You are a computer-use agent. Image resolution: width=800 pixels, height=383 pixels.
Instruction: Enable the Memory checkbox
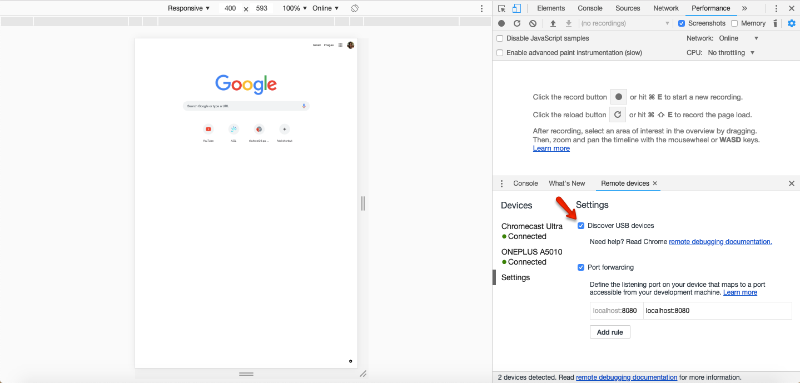(733, 23)
